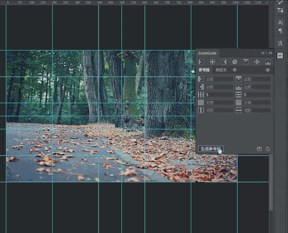288x233 pixels.
Task: Click the add top edge guide icon
Action: pos(246,62)
